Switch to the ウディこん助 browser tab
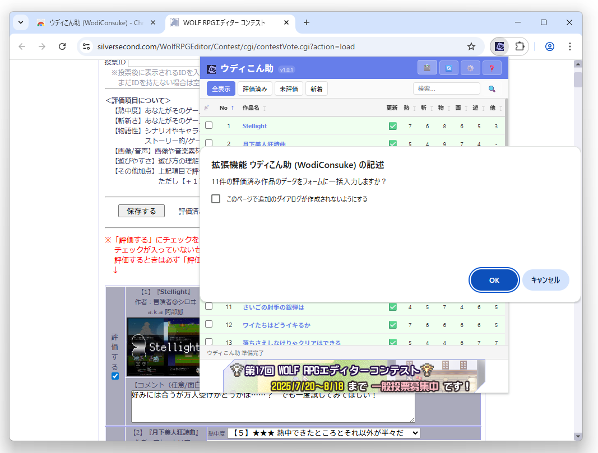 pyautogui.click(x=92, y=22)
